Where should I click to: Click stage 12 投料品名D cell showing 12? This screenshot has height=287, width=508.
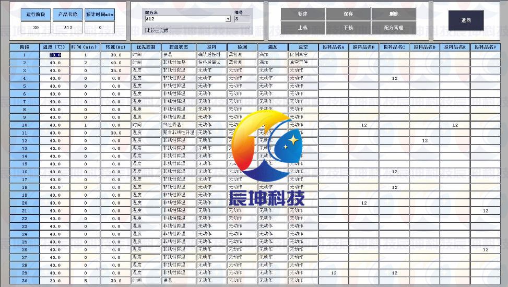pyautogui.click(x=425, y=140)
